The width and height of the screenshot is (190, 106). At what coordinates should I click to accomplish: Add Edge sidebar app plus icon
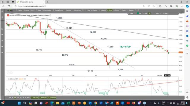187,54
